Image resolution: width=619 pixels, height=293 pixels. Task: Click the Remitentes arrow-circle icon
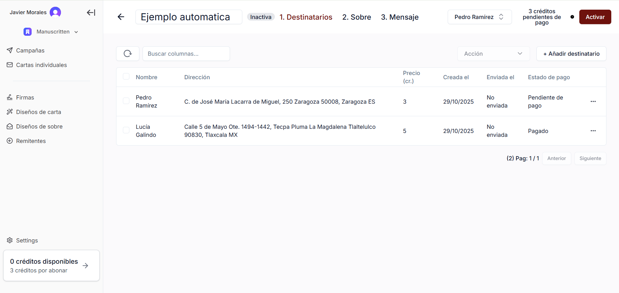(10, 141)
